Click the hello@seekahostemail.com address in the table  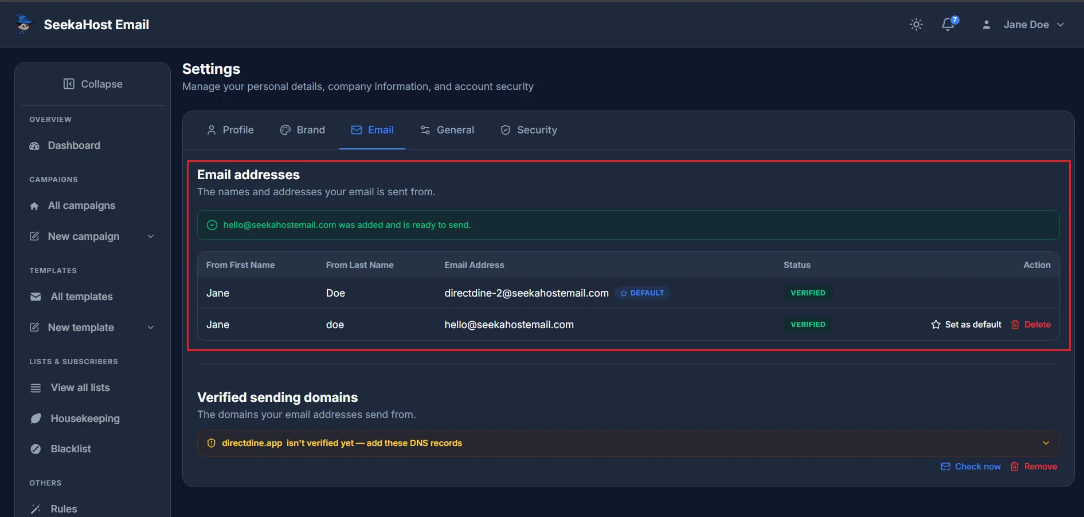point(509,325)
